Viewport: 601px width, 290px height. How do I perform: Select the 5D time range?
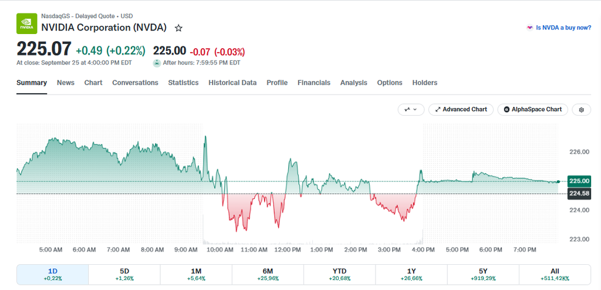(x=124, y=275)
